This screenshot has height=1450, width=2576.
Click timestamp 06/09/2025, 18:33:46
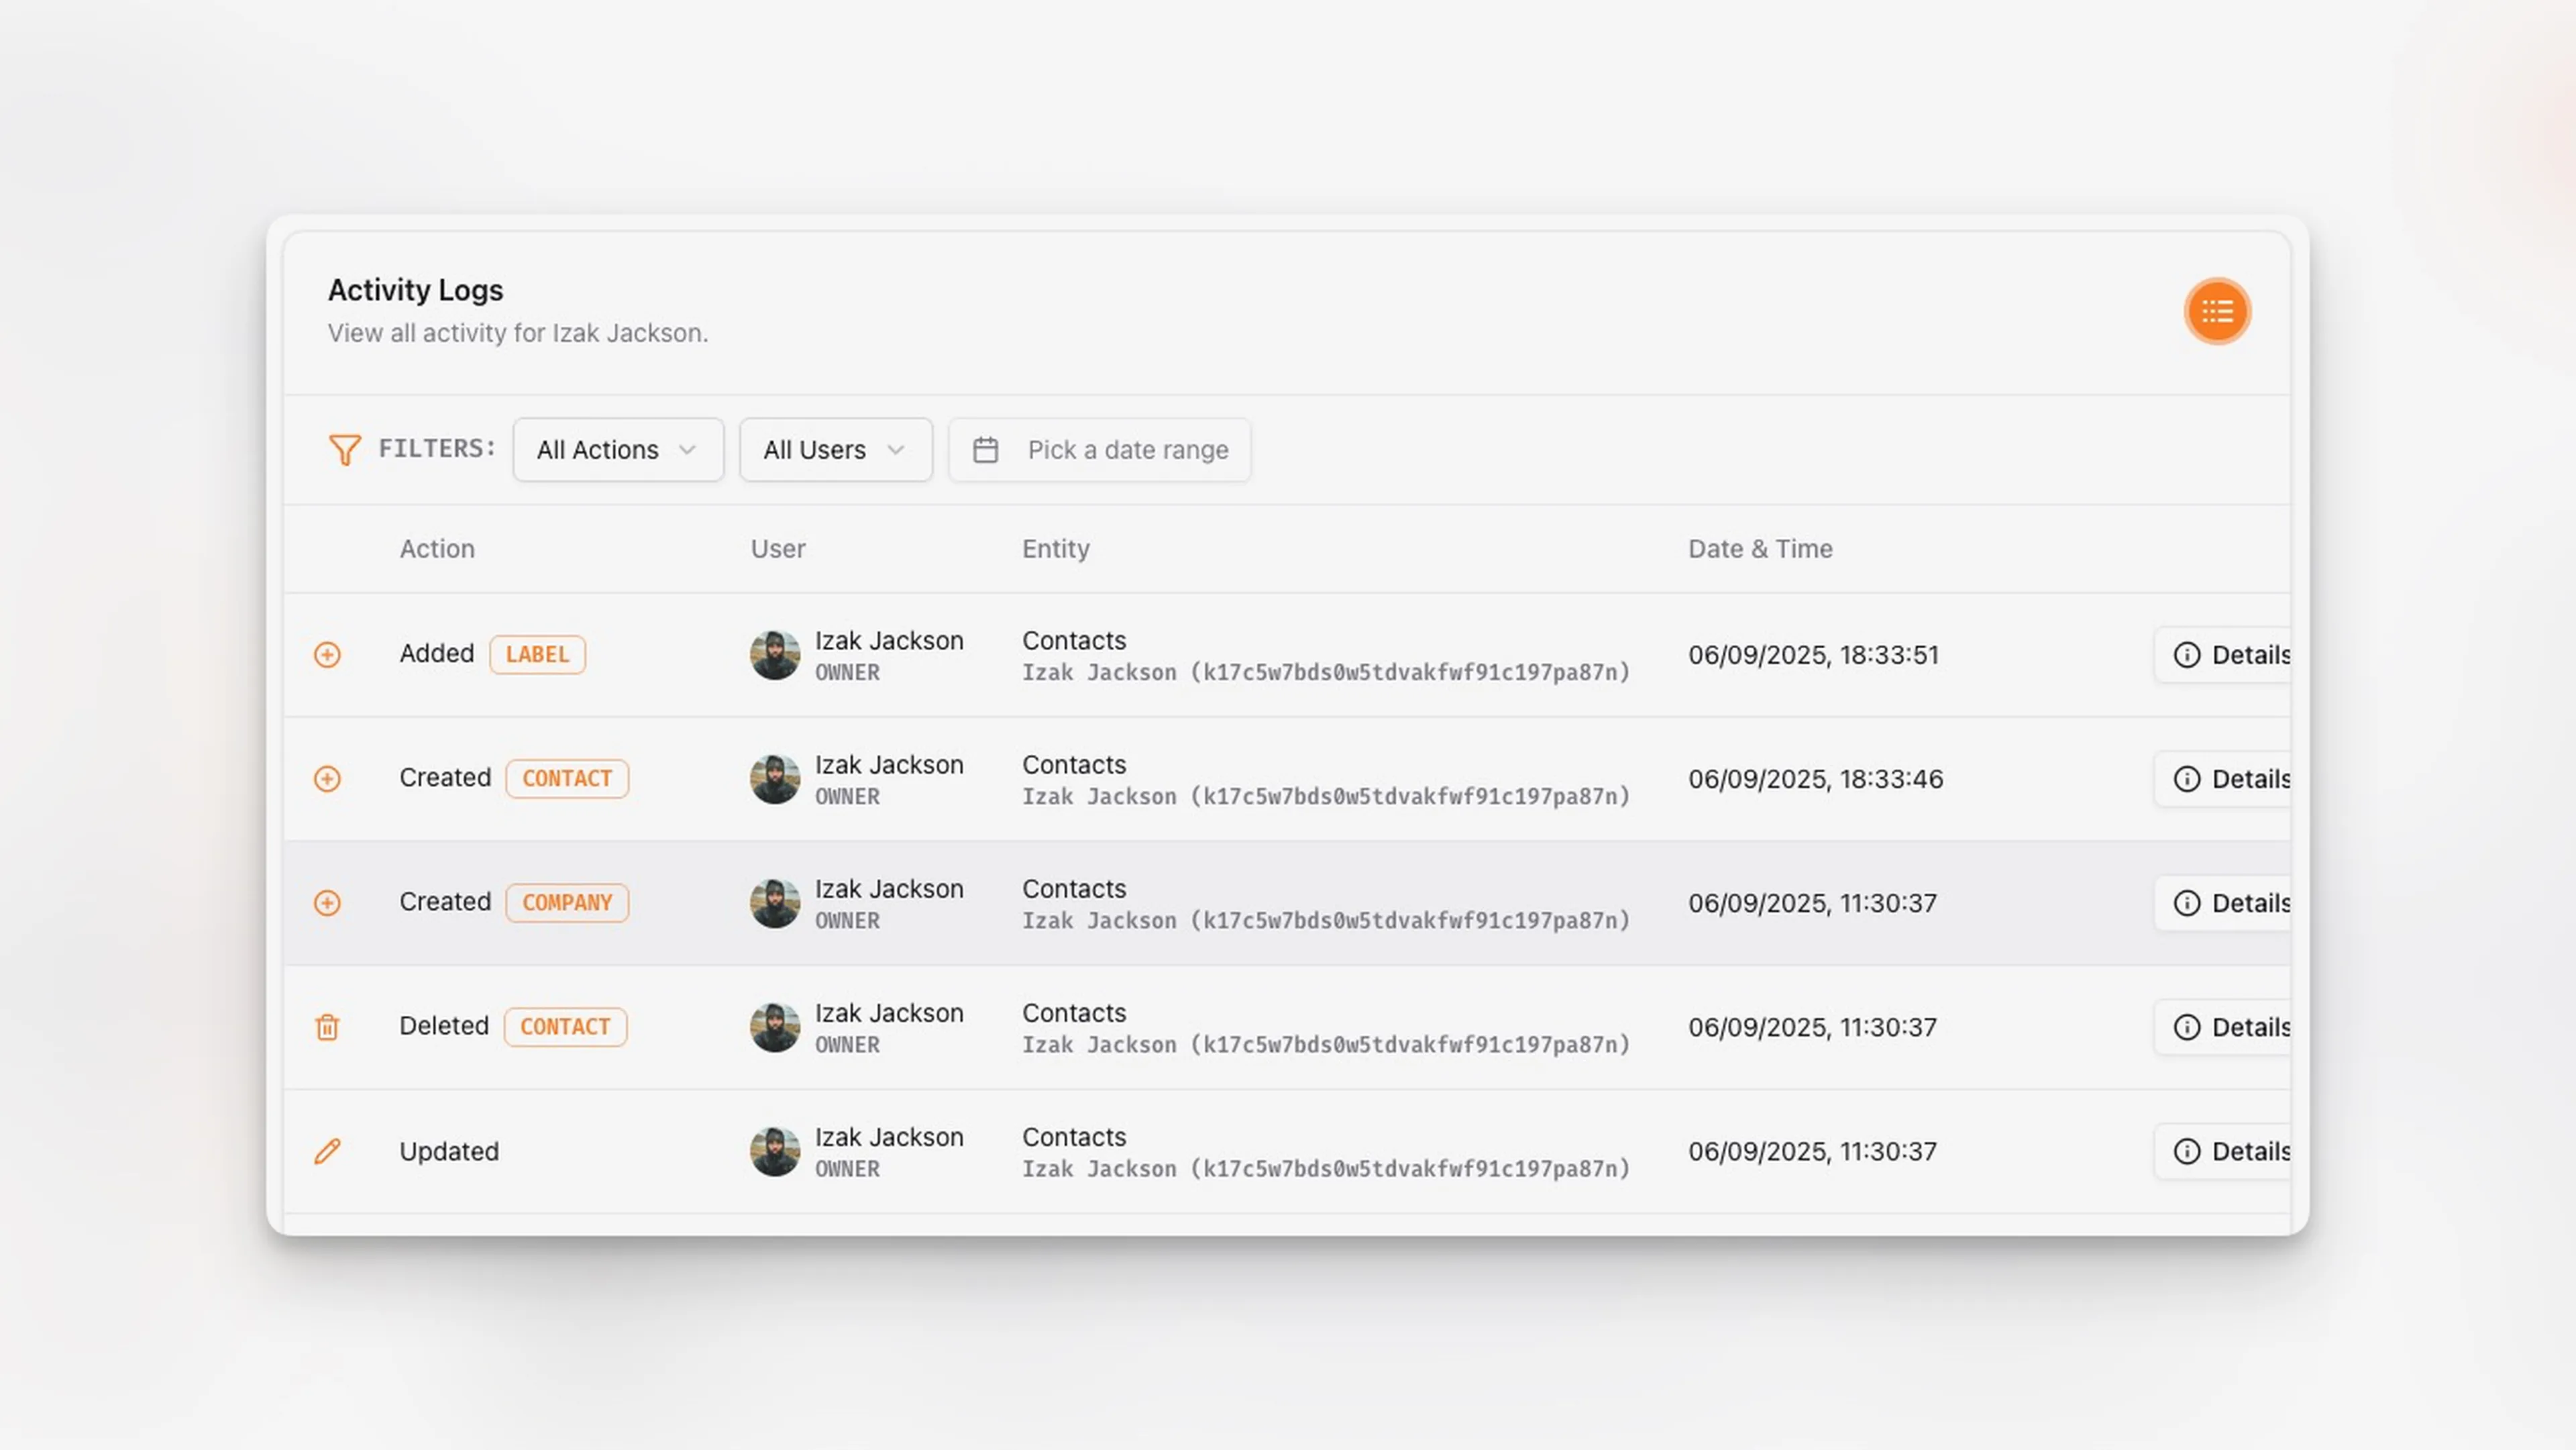[x=1815, y=779]
